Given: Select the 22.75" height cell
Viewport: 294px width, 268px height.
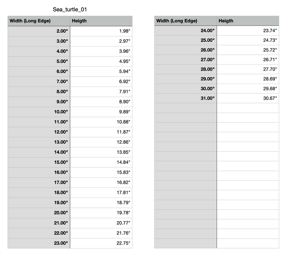Looking at the screenshot, I should tap(101, 243).
